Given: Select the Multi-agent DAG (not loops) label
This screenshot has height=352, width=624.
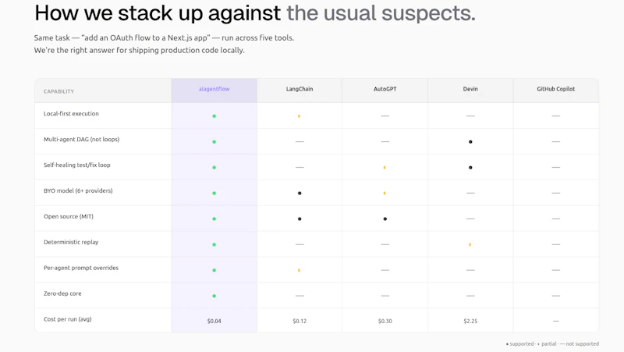Looking at the screenshot, I should pos(82,140).
